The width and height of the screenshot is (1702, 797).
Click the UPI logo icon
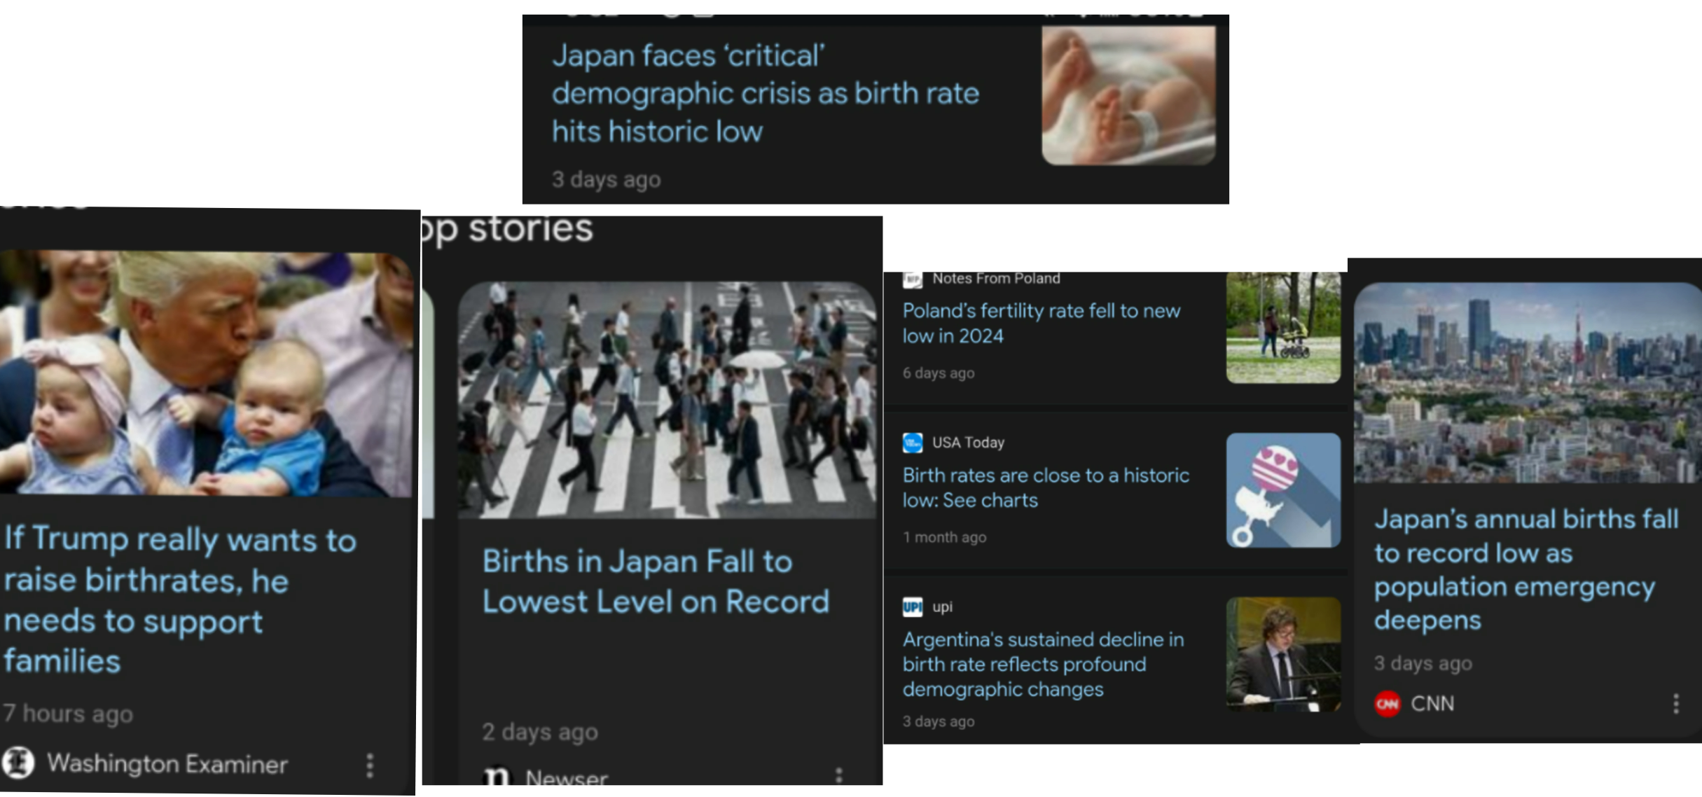pyautogui.click(x=913, y=607)
